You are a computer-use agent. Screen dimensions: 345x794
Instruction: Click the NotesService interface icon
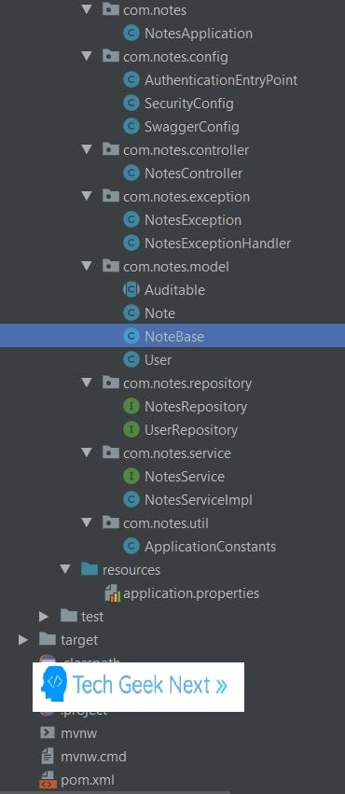pyautogui.click(x=131, y=476)
